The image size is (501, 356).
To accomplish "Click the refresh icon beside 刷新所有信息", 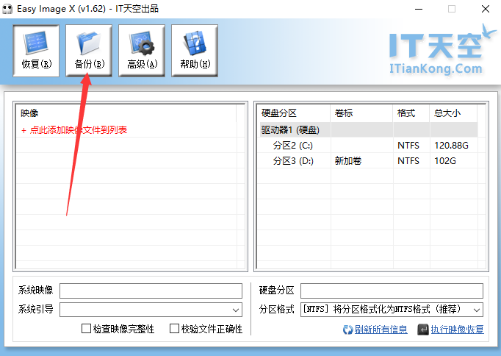I will coord(347,330).
